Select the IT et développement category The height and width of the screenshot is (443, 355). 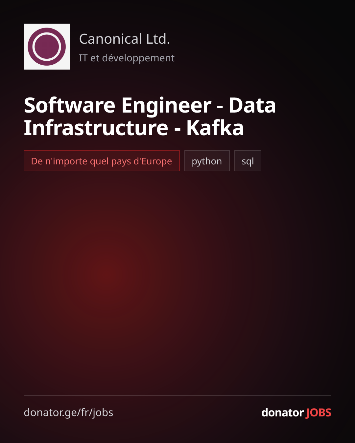(x=127, y=58)
